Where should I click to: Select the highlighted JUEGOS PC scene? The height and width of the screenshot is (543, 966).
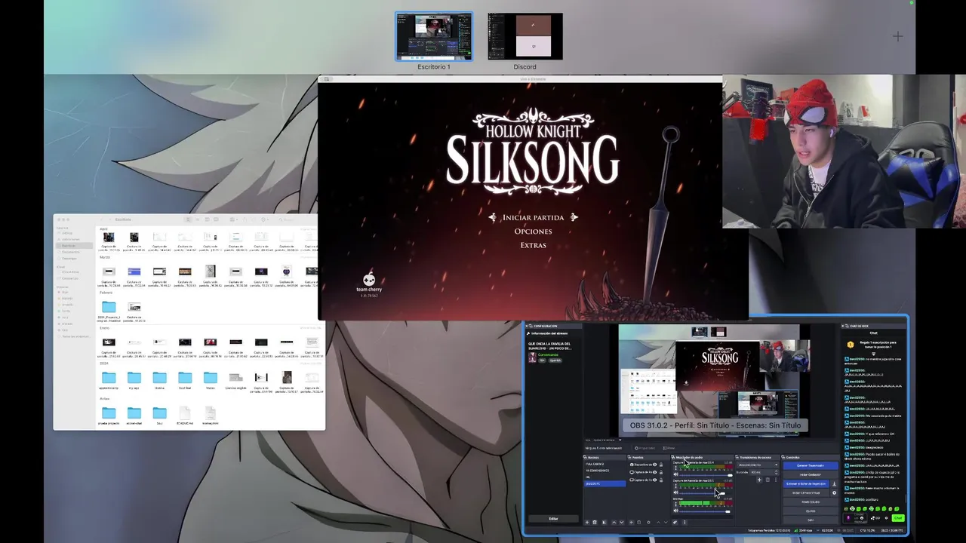605,484
